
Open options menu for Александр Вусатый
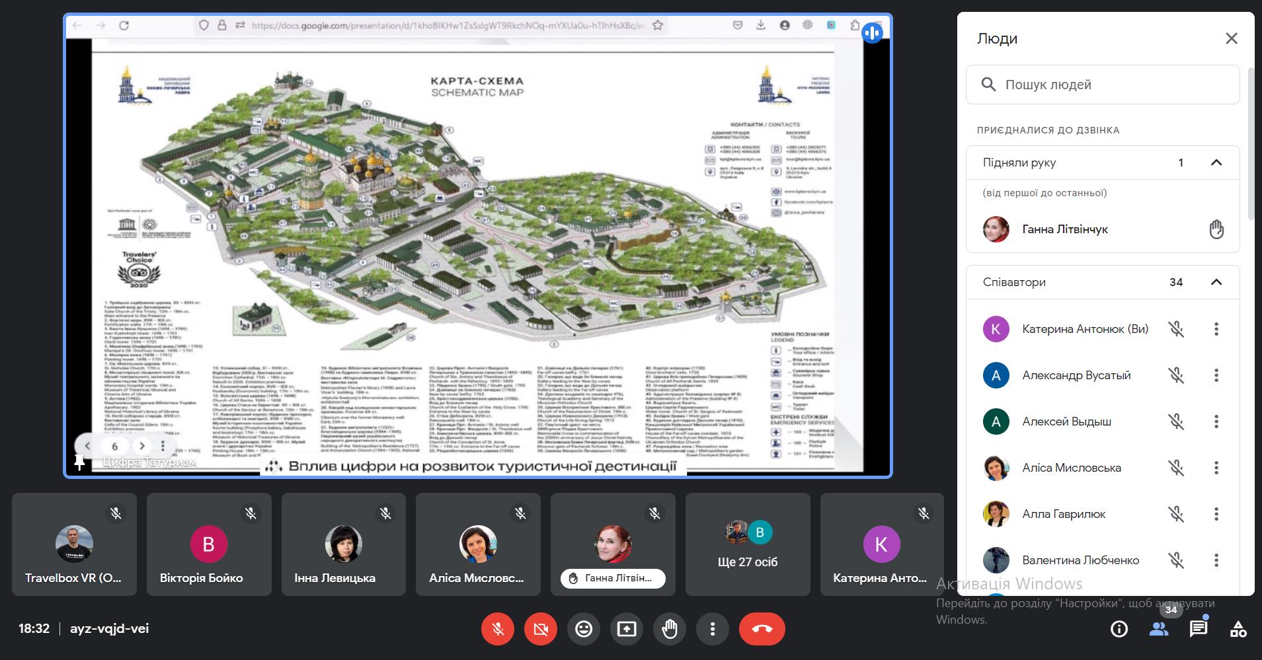tap(1216, 375)
